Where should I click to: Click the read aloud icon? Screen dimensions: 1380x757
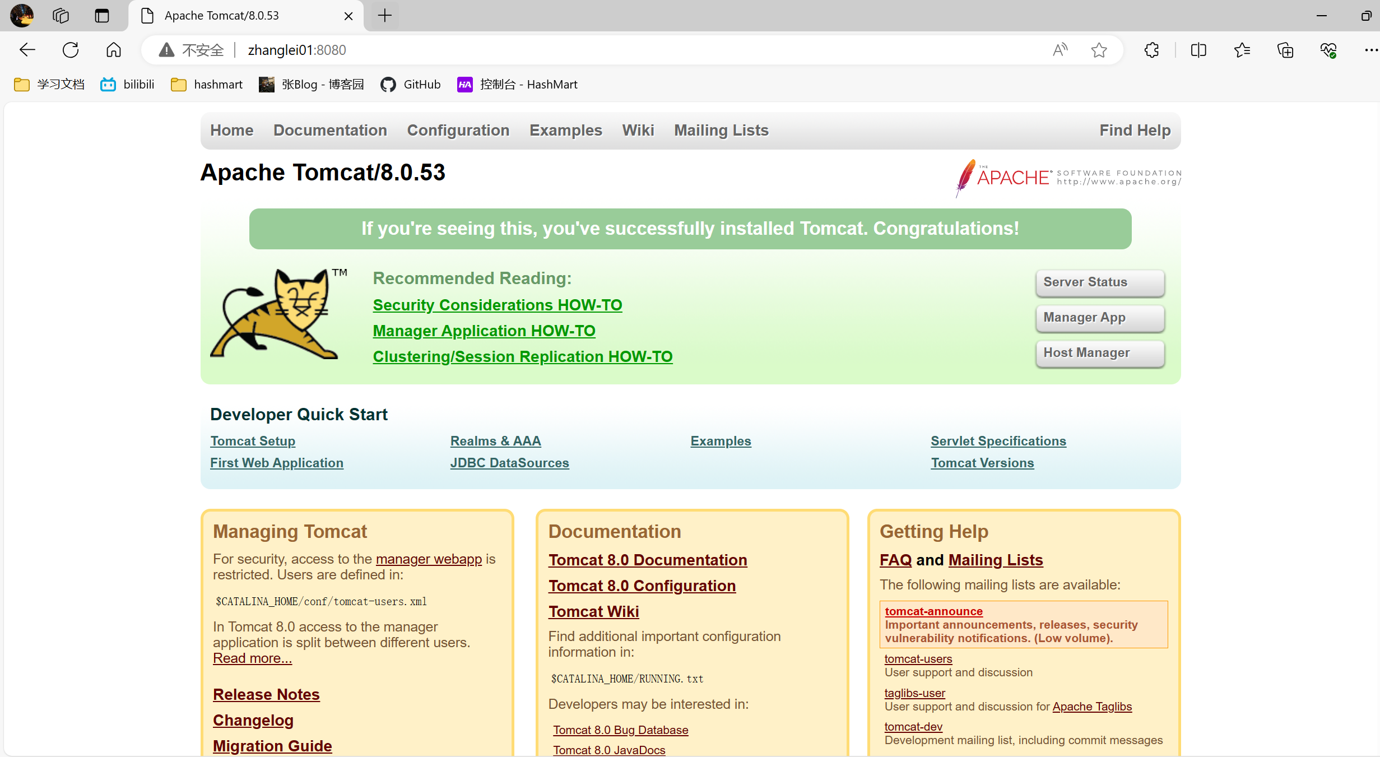click(x=1060, y=50)
